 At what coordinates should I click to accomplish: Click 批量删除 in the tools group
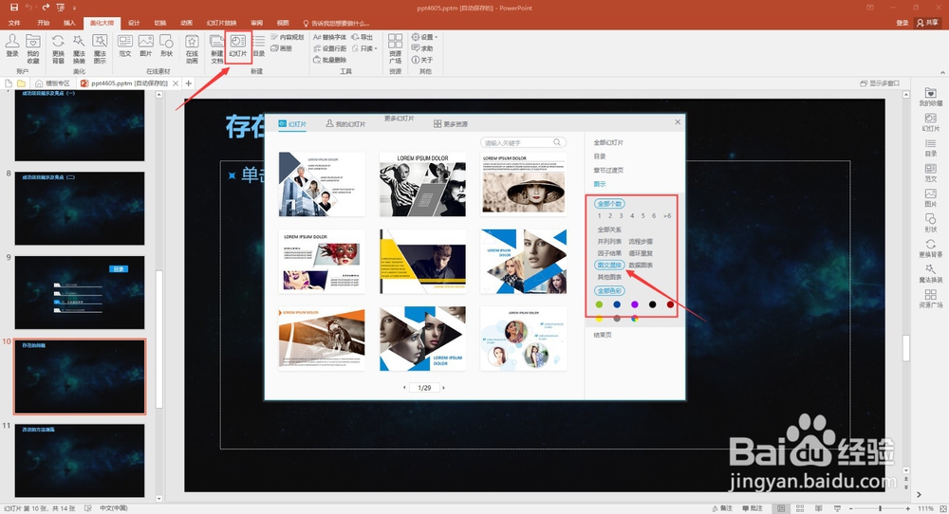pos(330,60)
